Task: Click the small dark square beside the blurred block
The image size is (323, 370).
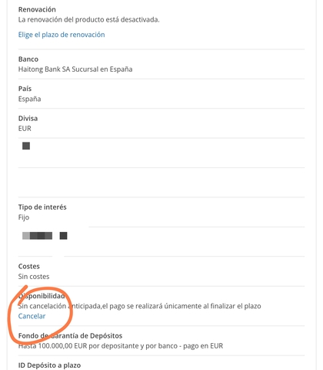Action: point(63,236)
